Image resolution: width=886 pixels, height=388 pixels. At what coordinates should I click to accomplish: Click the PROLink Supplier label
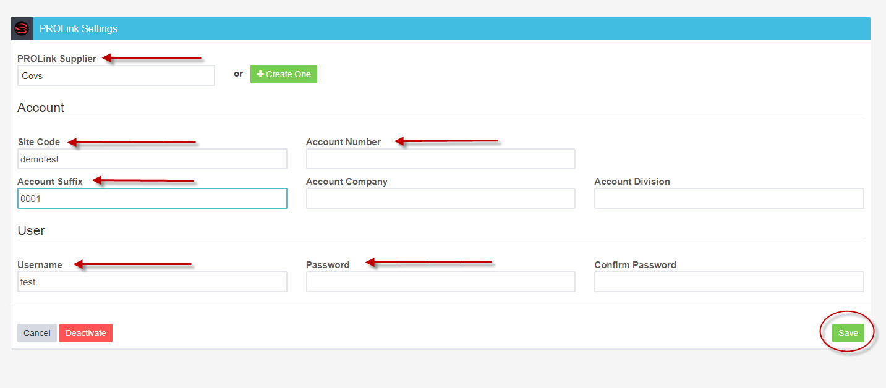click(57, 59)
